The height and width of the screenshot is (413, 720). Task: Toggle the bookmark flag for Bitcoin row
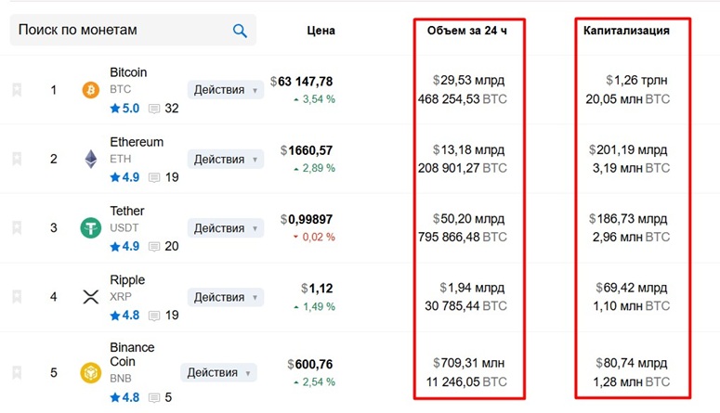click(x=17, y=89)
